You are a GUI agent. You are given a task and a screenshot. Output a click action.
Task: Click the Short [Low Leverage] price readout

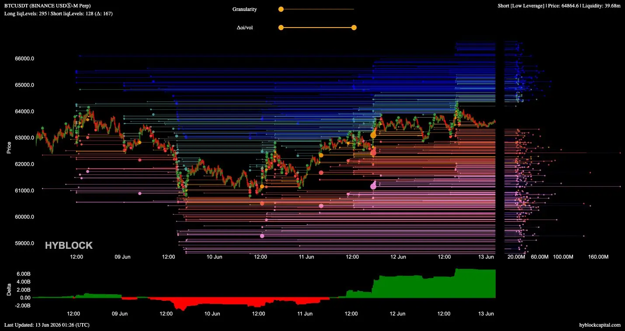coord(559,6)
